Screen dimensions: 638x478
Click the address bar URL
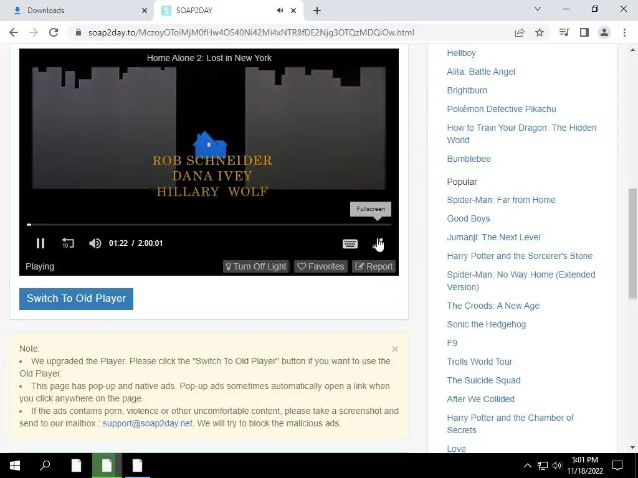[251, 32]
